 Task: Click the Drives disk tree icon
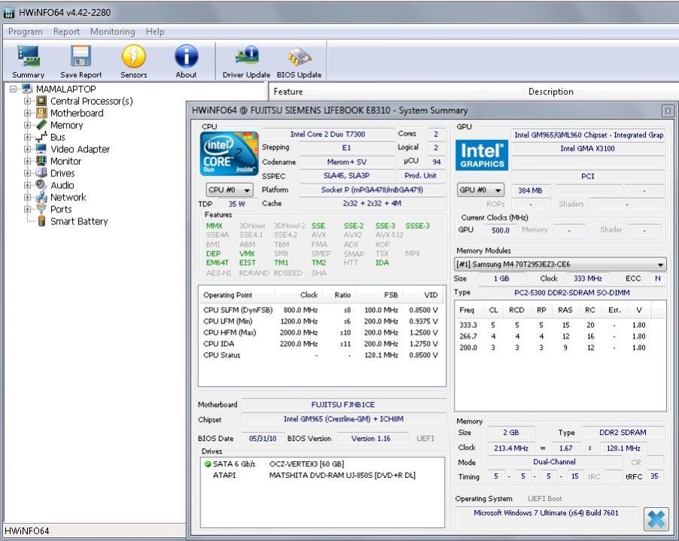[41, 173]
